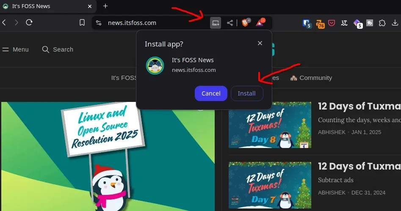Open the Bitwarden extension icon

pyautogui.click(x=307, y=24)
